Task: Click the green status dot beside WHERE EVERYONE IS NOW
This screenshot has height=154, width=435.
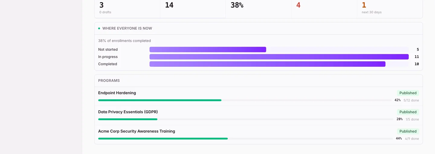Action: (x=99, y=28)
